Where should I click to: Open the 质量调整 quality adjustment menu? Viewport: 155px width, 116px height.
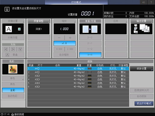[x=39, y=21]
